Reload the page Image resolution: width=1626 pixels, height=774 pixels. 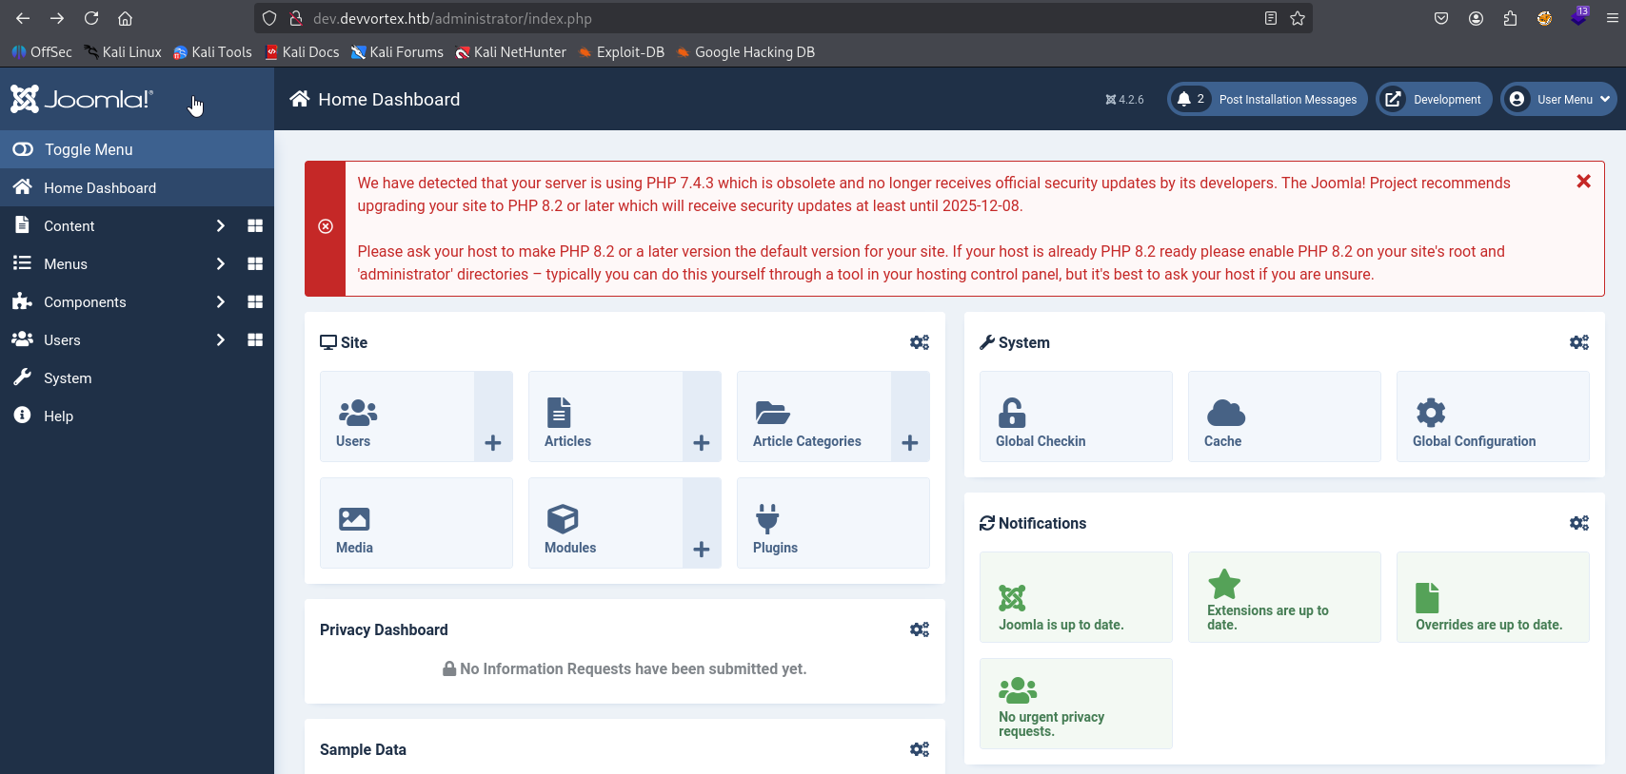point(91,18)
